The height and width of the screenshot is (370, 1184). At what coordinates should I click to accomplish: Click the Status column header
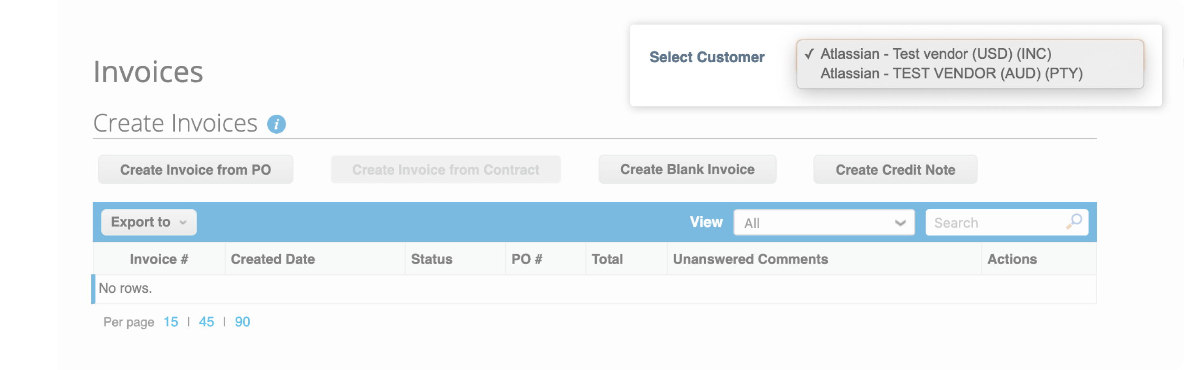431,259
